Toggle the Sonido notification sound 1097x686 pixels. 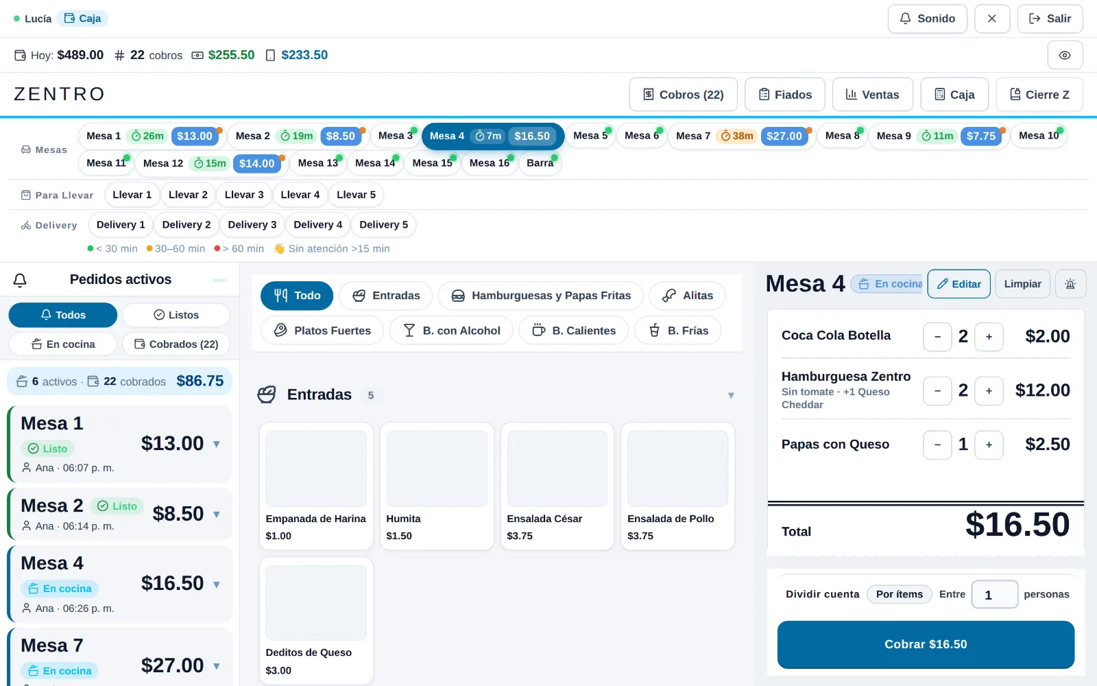(x=927, y=19)
